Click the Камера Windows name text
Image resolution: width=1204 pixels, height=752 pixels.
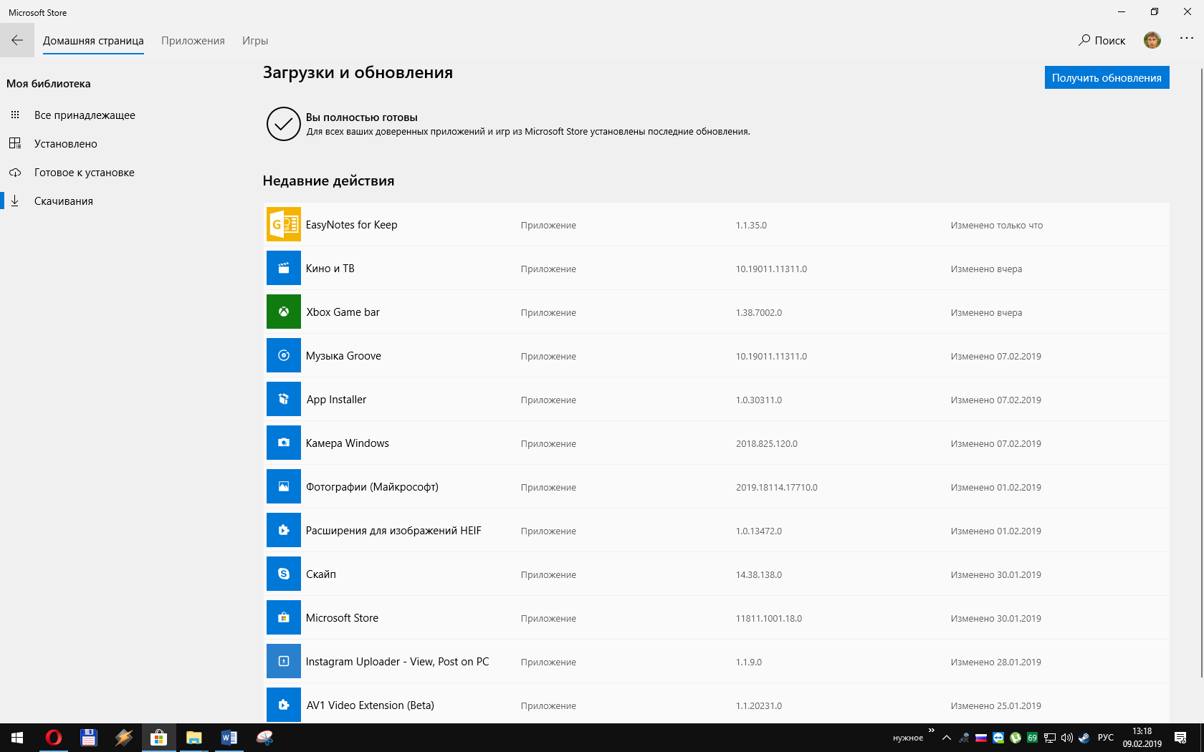(x=348, y=443)
